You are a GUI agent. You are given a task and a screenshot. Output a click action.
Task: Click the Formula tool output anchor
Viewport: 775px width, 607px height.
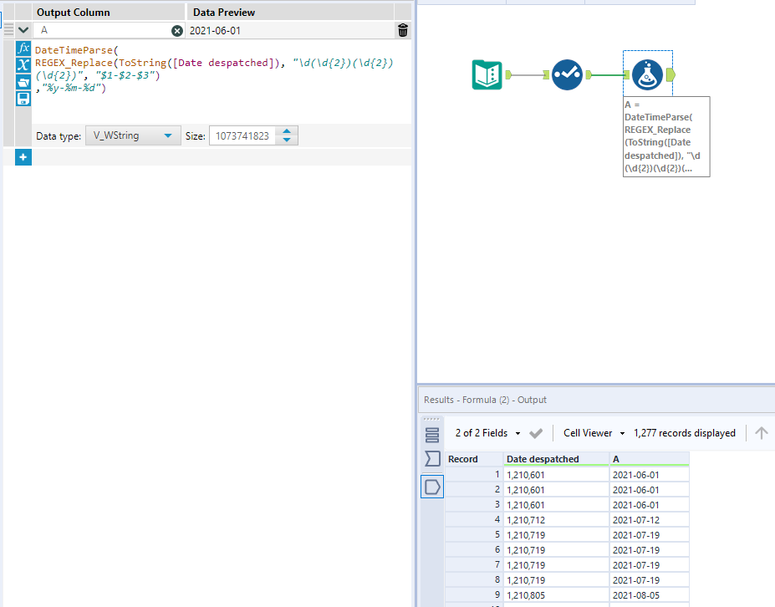point(670,74)
